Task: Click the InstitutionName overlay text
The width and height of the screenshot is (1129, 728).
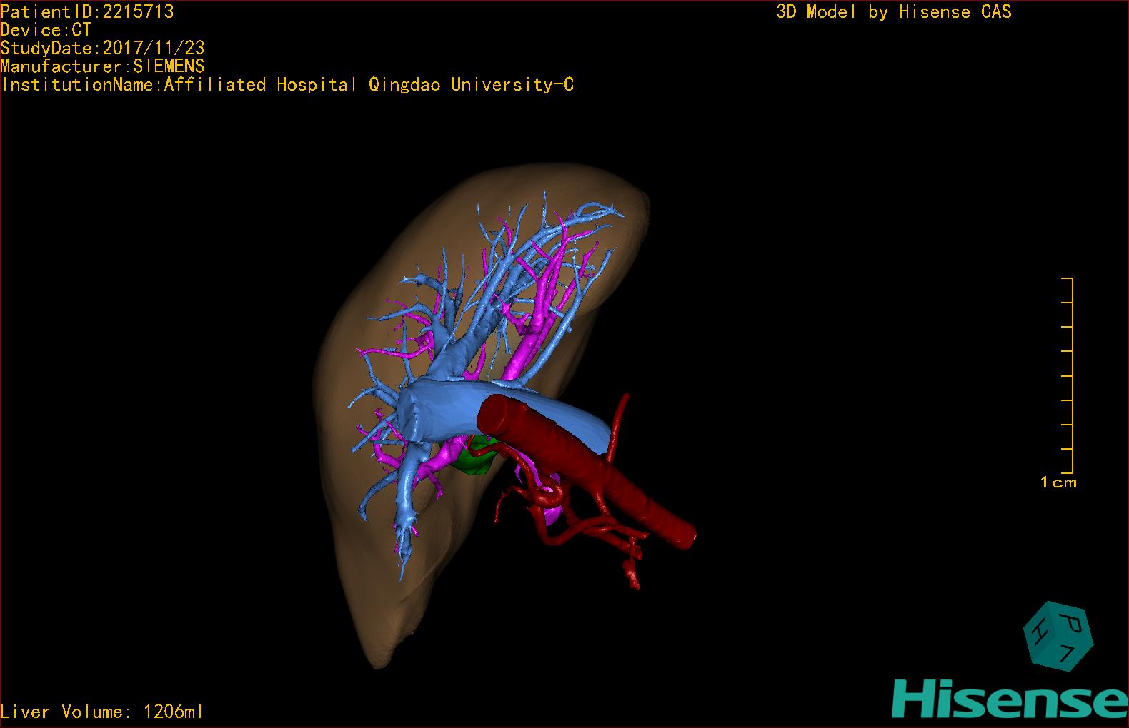Action: (287, 85)
